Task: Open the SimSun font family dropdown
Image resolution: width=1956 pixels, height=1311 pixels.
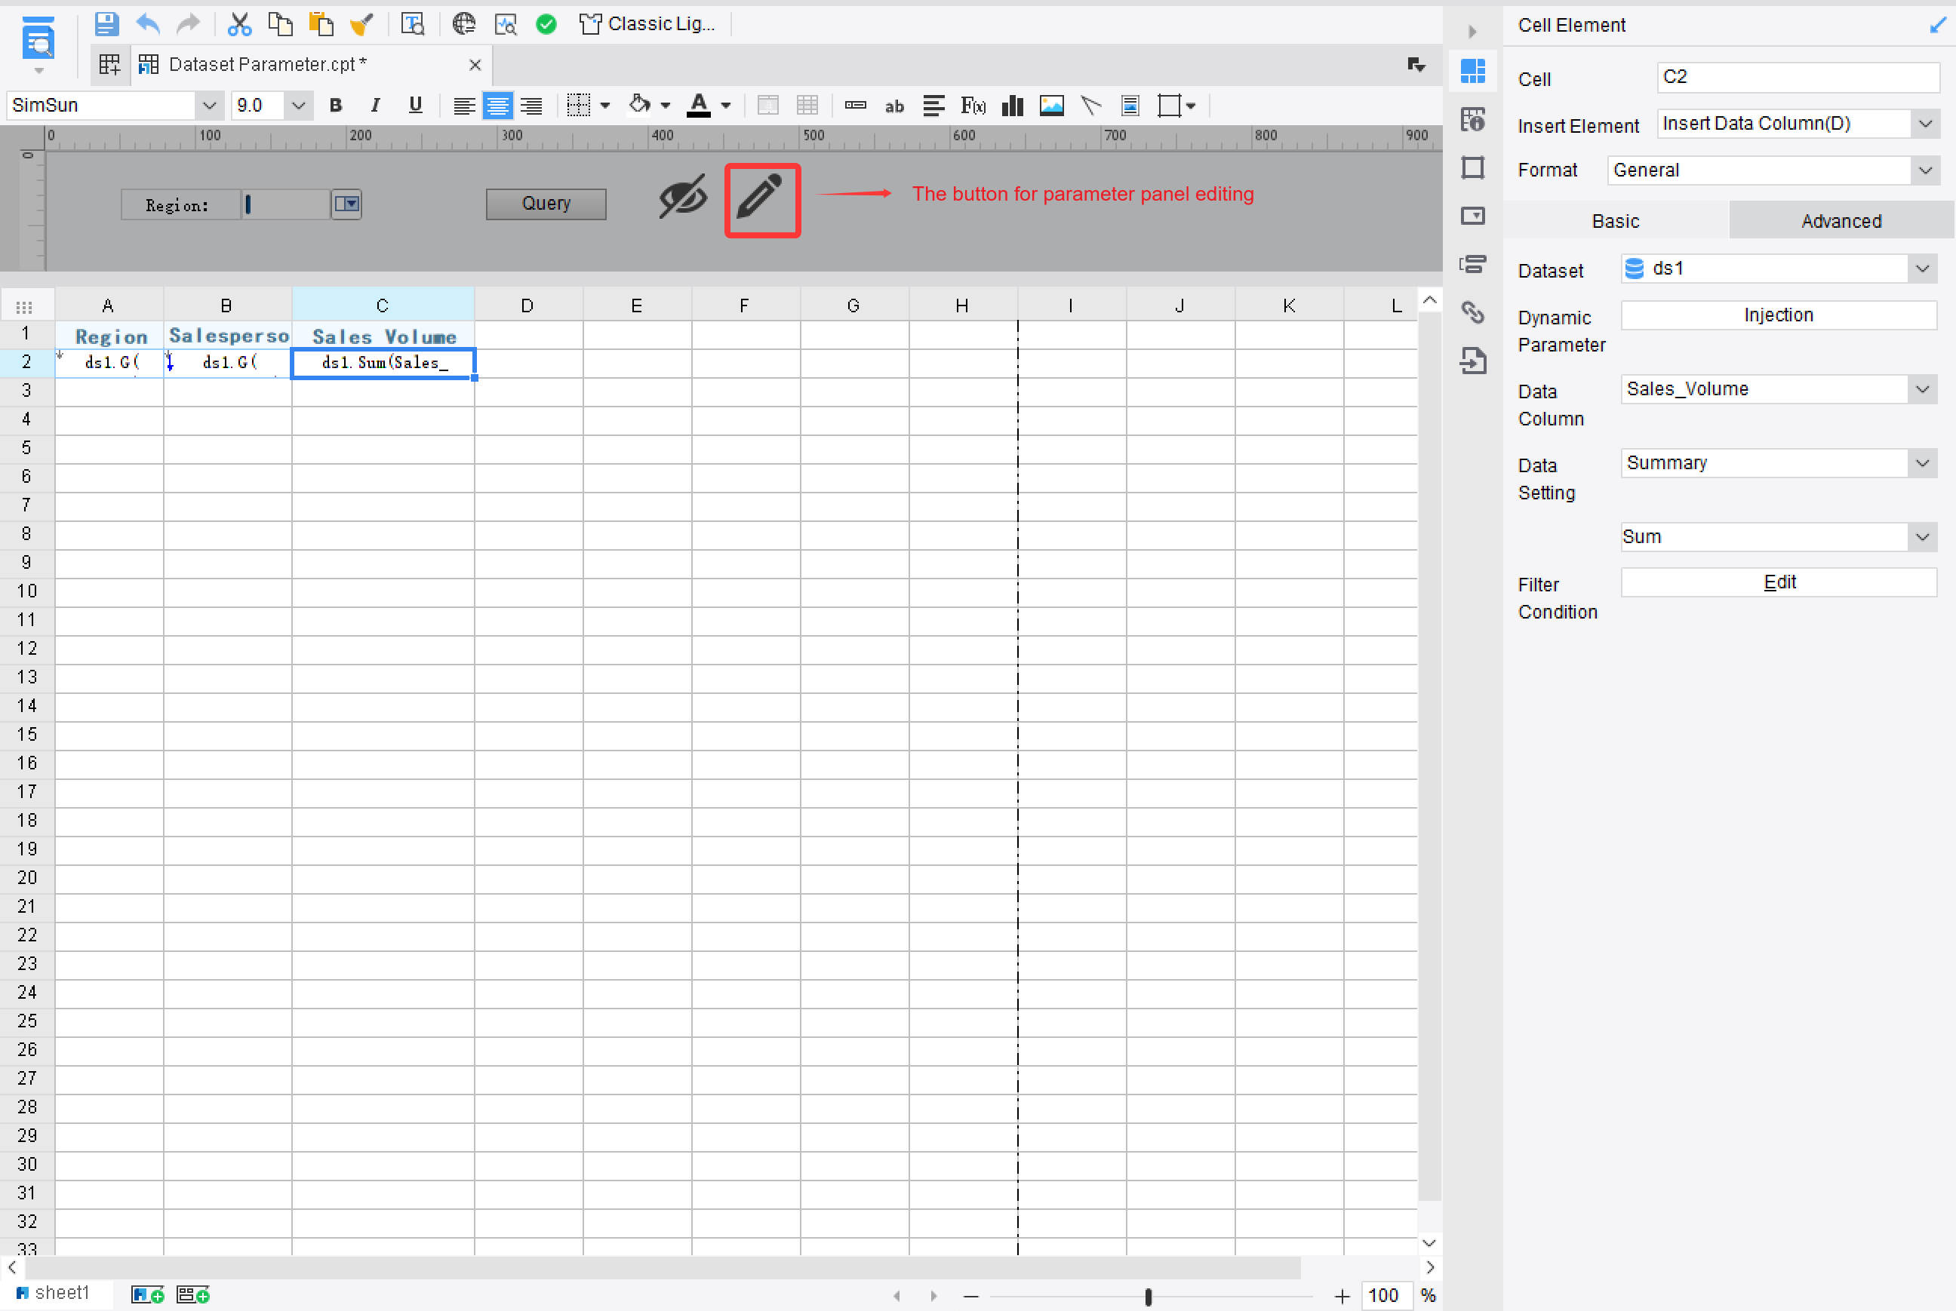Action: (209, 106)
